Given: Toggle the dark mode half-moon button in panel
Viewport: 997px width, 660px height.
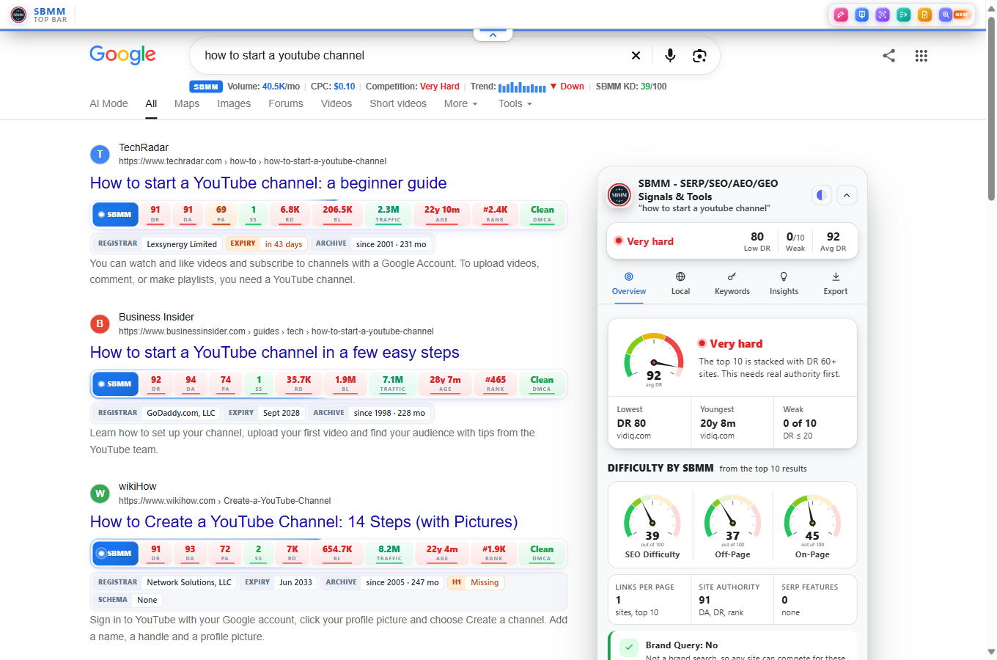Looking at the screenshot, I should point(822,195).
